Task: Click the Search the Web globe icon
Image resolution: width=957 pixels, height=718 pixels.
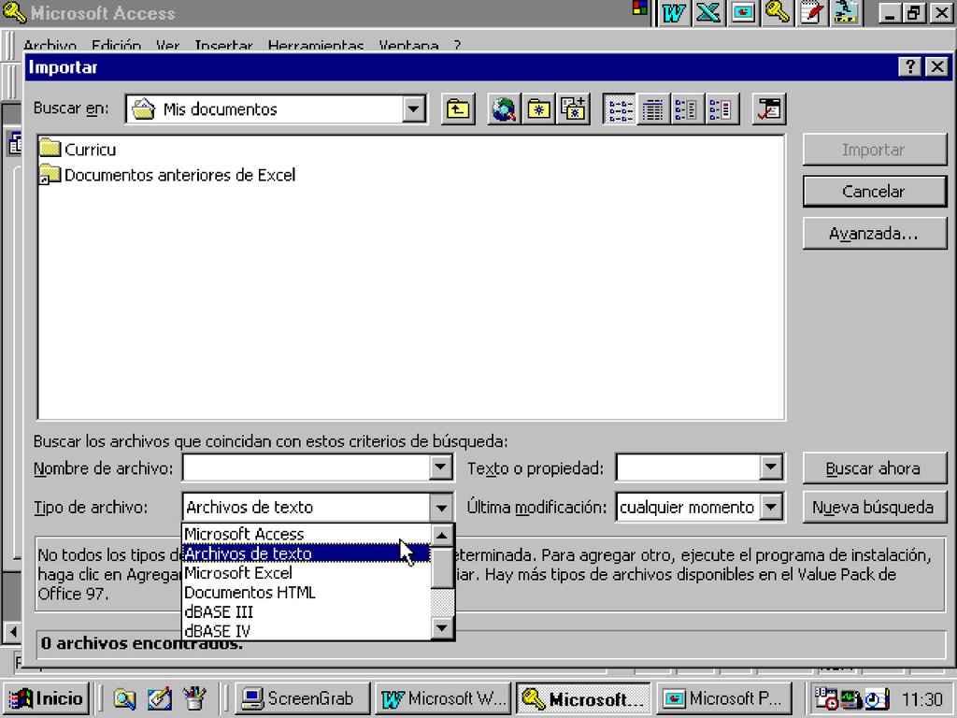Action: point(504,109)
